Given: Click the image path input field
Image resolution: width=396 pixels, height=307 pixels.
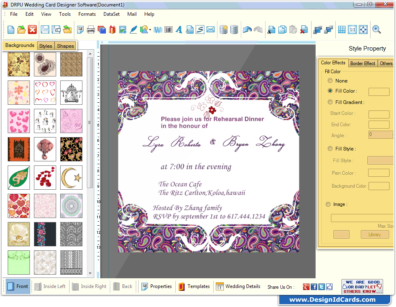Looking at the screenshot, I should pyautogui.click(x=362, y=218).
